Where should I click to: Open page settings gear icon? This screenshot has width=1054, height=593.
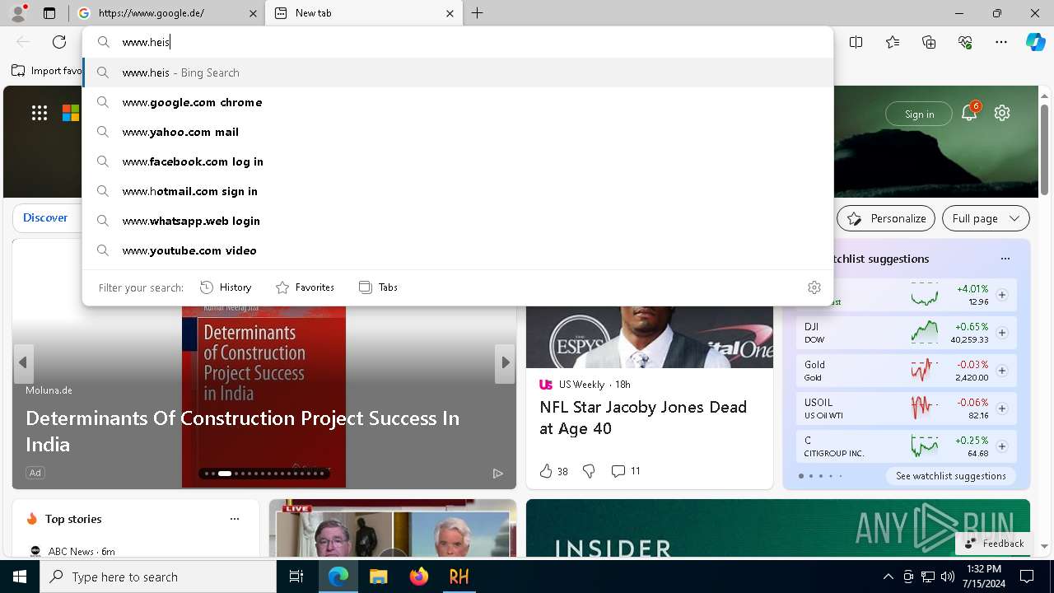pyautogui.click(x=1002, y=114)
